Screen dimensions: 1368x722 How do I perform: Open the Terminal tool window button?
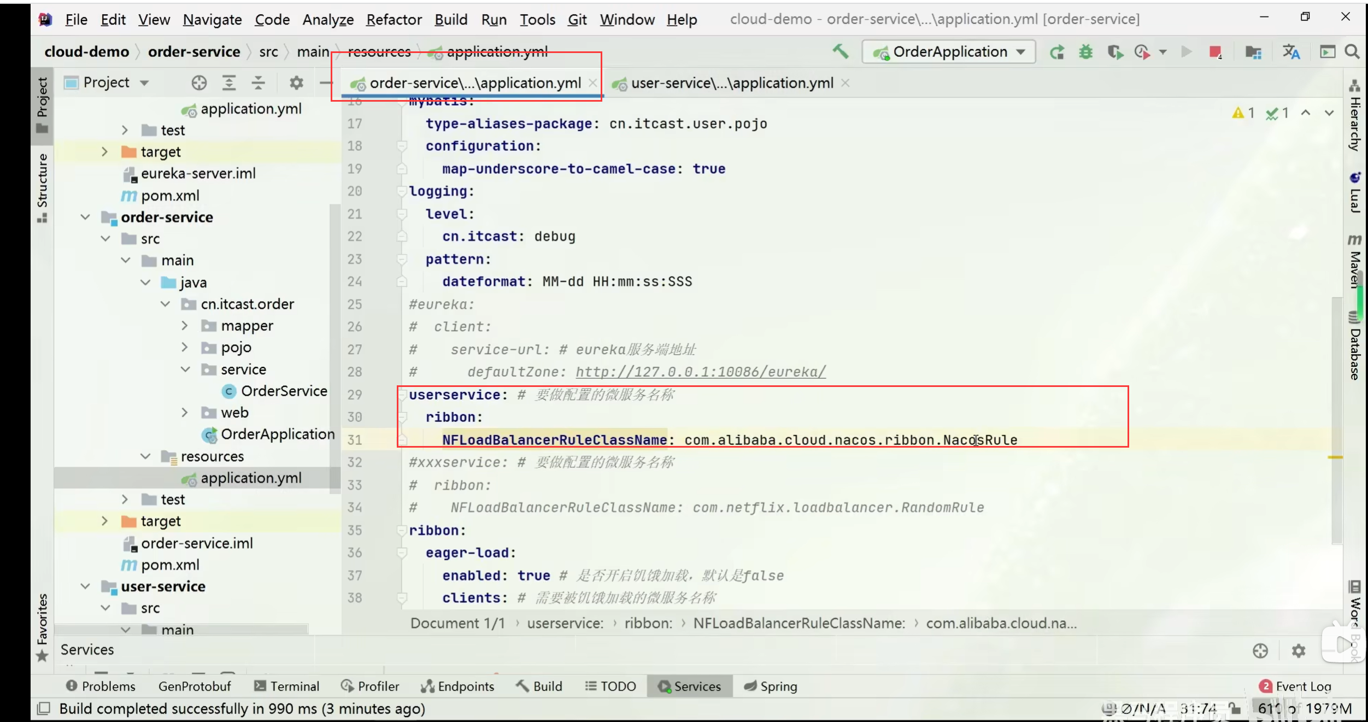287,686
